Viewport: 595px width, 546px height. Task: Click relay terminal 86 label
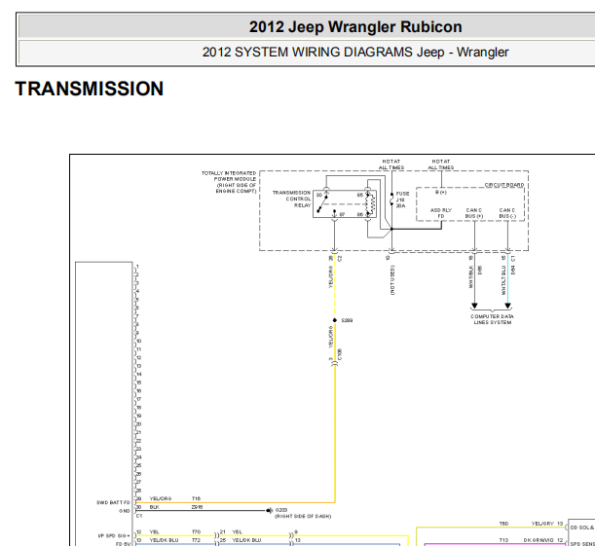click(359, 215)
